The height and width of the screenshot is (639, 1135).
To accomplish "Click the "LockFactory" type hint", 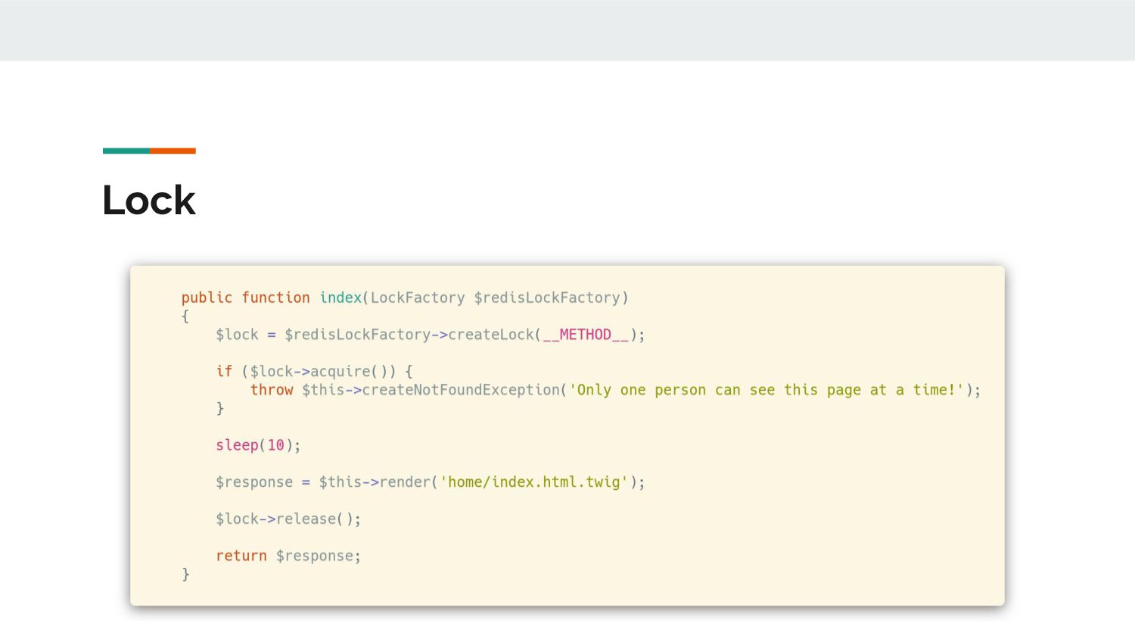I will [417, 298].
